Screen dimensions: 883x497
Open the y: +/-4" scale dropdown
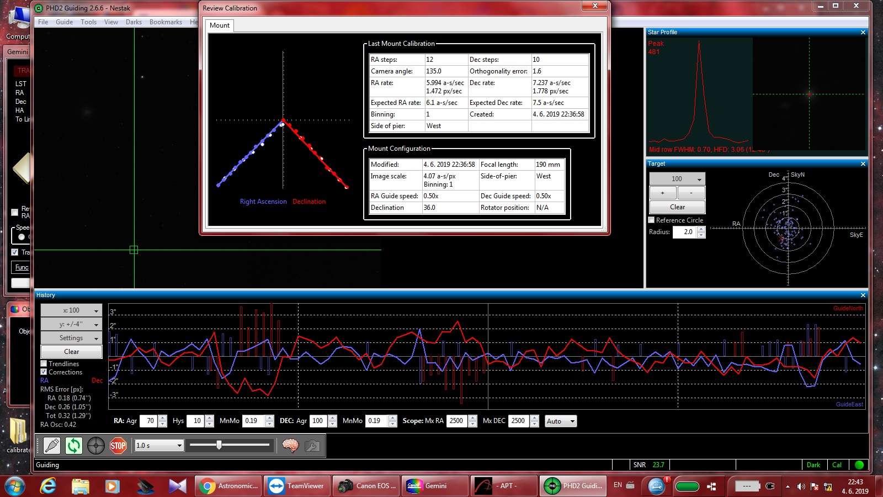71,324
